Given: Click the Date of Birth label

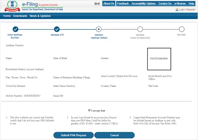Looking at the screenshot, I should tap(60, 58).
